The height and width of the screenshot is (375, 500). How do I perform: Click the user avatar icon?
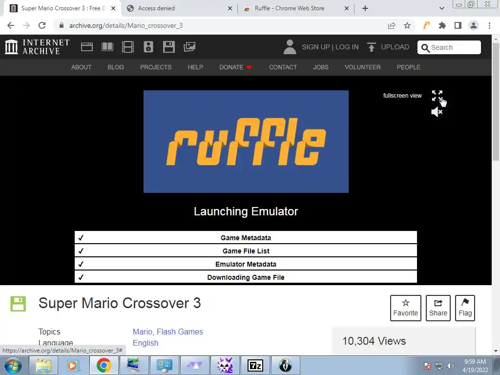290,47
